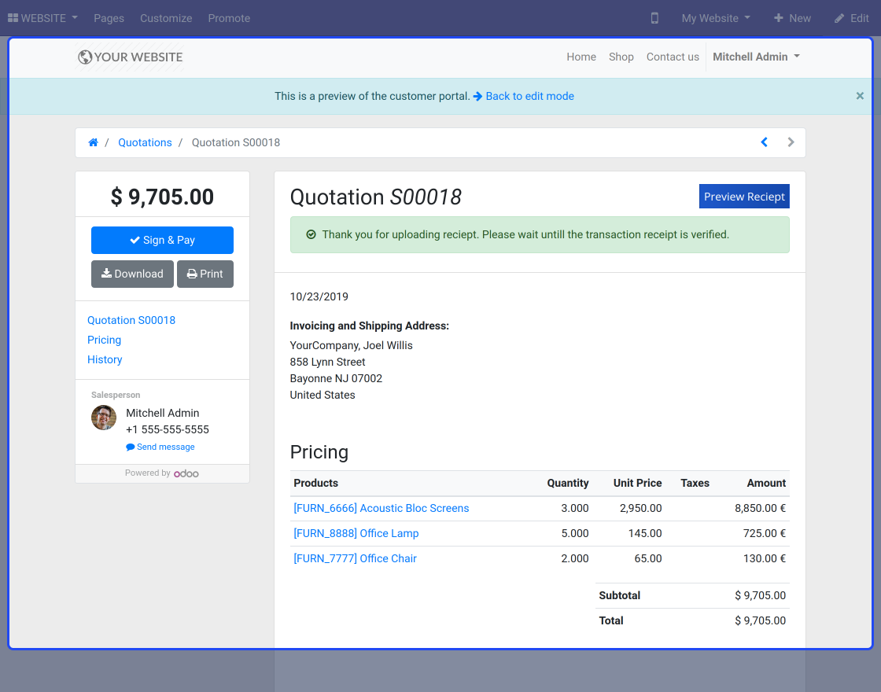
Task: Click the 2,950.00 unit price cell
Action: 640,508
